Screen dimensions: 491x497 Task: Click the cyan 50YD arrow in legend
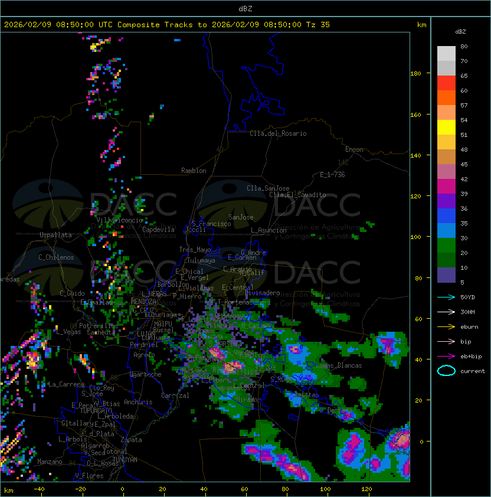(446, 297)
